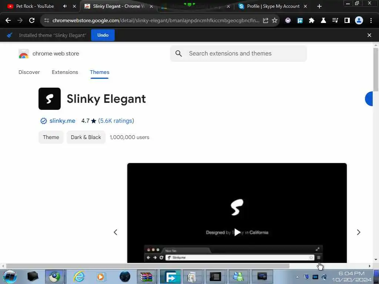Open Chrome Labs flask icon

coord(323,21)
